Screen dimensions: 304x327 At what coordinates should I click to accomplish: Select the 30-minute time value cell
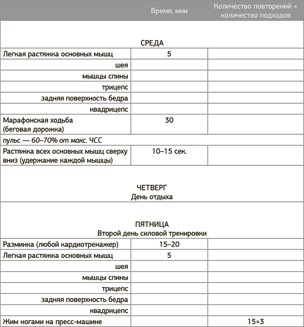[x=169, y=120]
